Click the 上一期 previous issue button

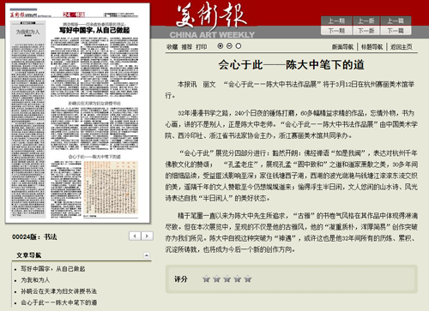(336, 21)
